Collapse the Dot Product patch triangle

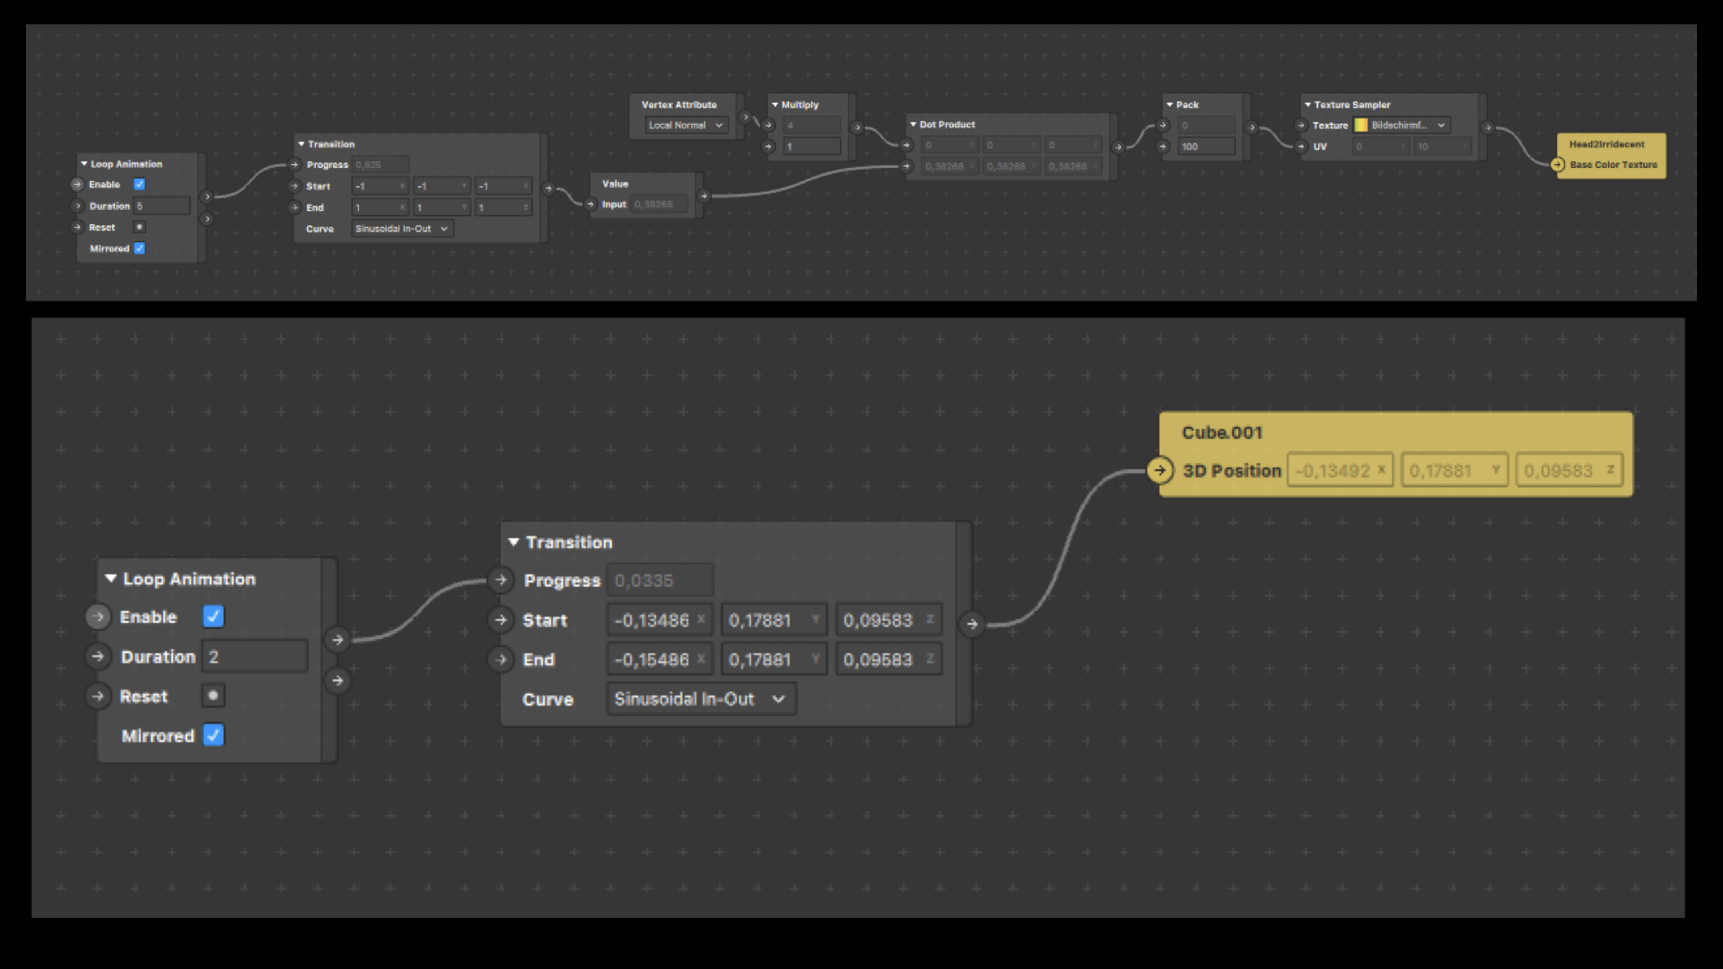[914, 125]
